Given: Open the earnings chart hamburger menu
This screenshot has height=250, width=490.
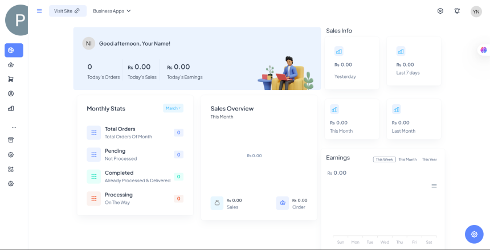Looking at the screenshot, I should (434, 186).
